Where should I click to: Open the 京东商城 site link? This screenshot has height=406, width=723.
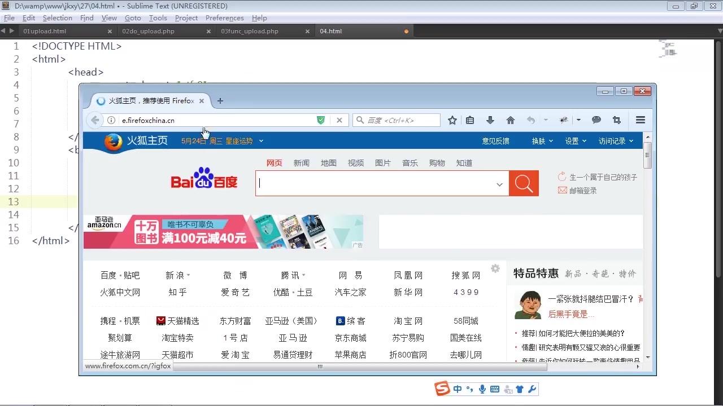pyautogui.click(x=350, y=338)
